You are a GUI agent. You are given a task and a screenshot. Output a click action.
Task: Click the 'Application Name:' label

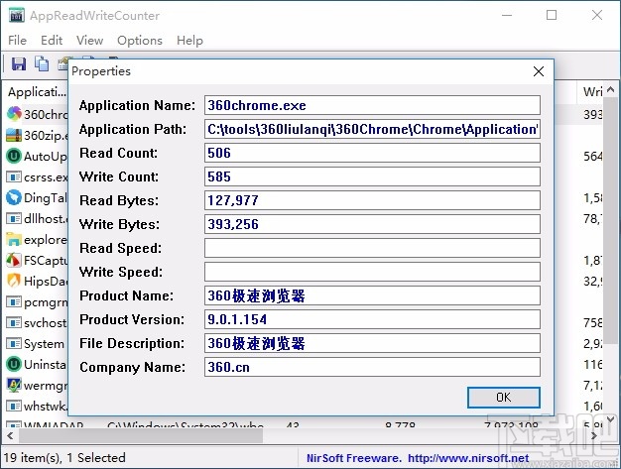coord(137,105)
